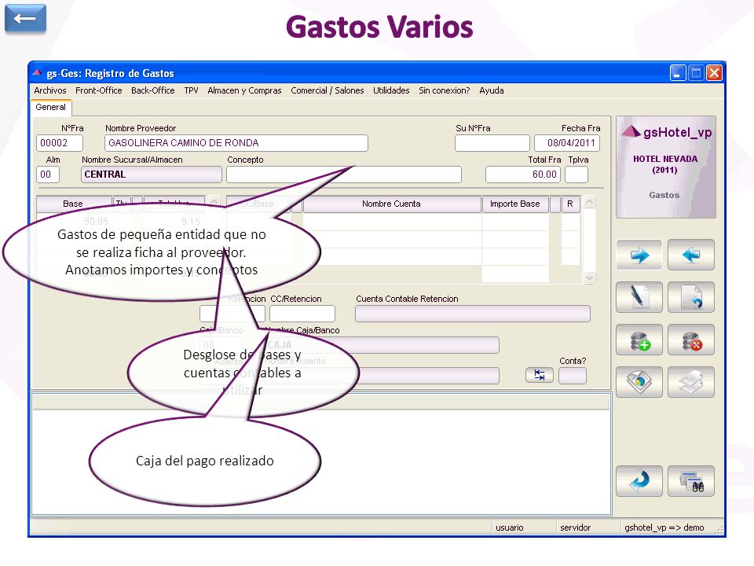Click the accounts grid scroll-down arrow

590,277
